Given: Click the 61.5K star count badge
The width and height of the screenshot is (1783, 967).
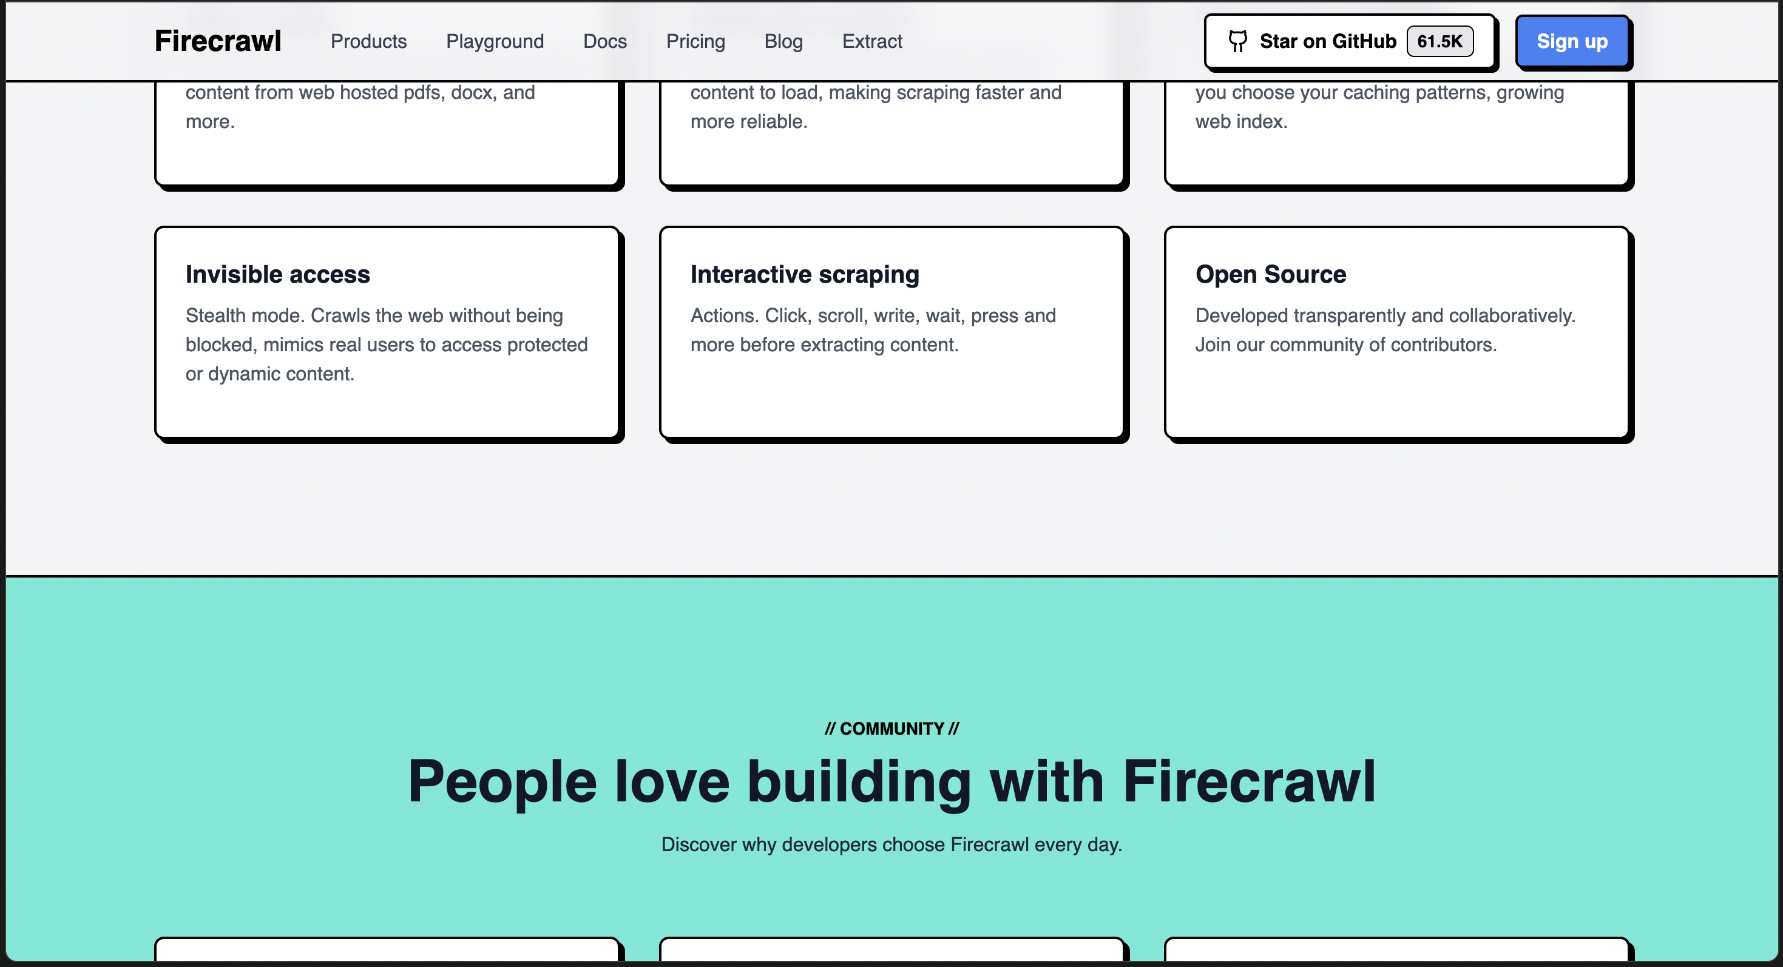Looking at the screenshot, I should click(x=1440, y=41).
